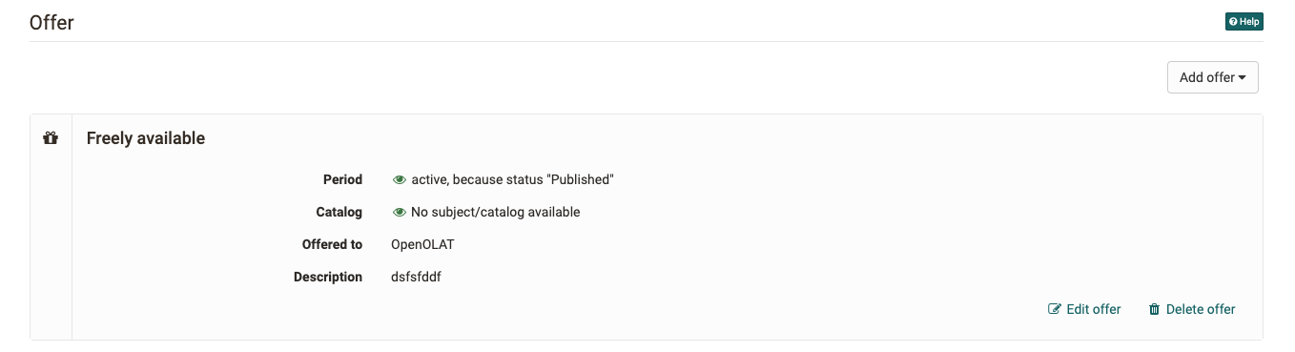Click the green eye icon next to Catalog
This screenshot has height=352, width=1295.
coord(400,212)
